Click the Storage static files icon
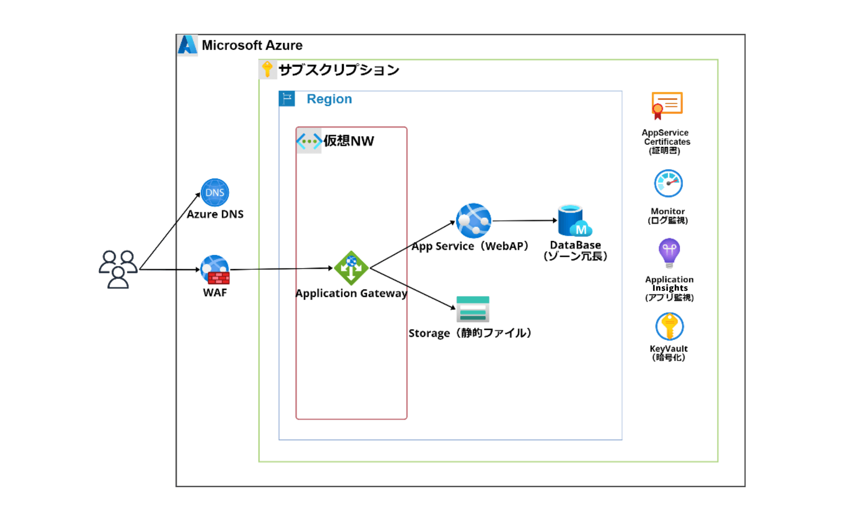843x521 pixels. tap(473, 309)
